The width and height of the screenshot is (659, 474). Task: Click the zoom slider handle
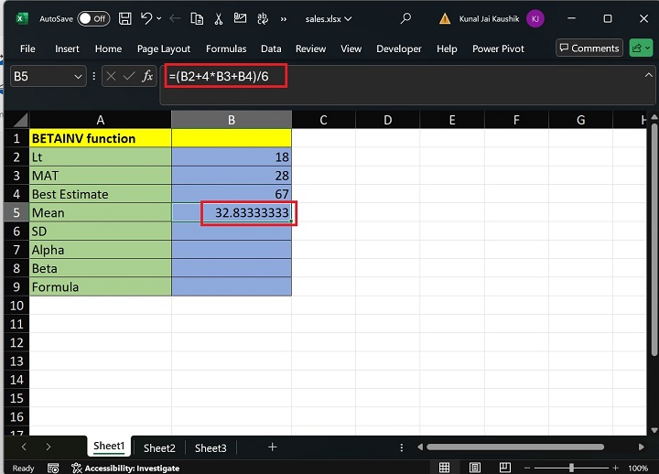click(571, 468)
